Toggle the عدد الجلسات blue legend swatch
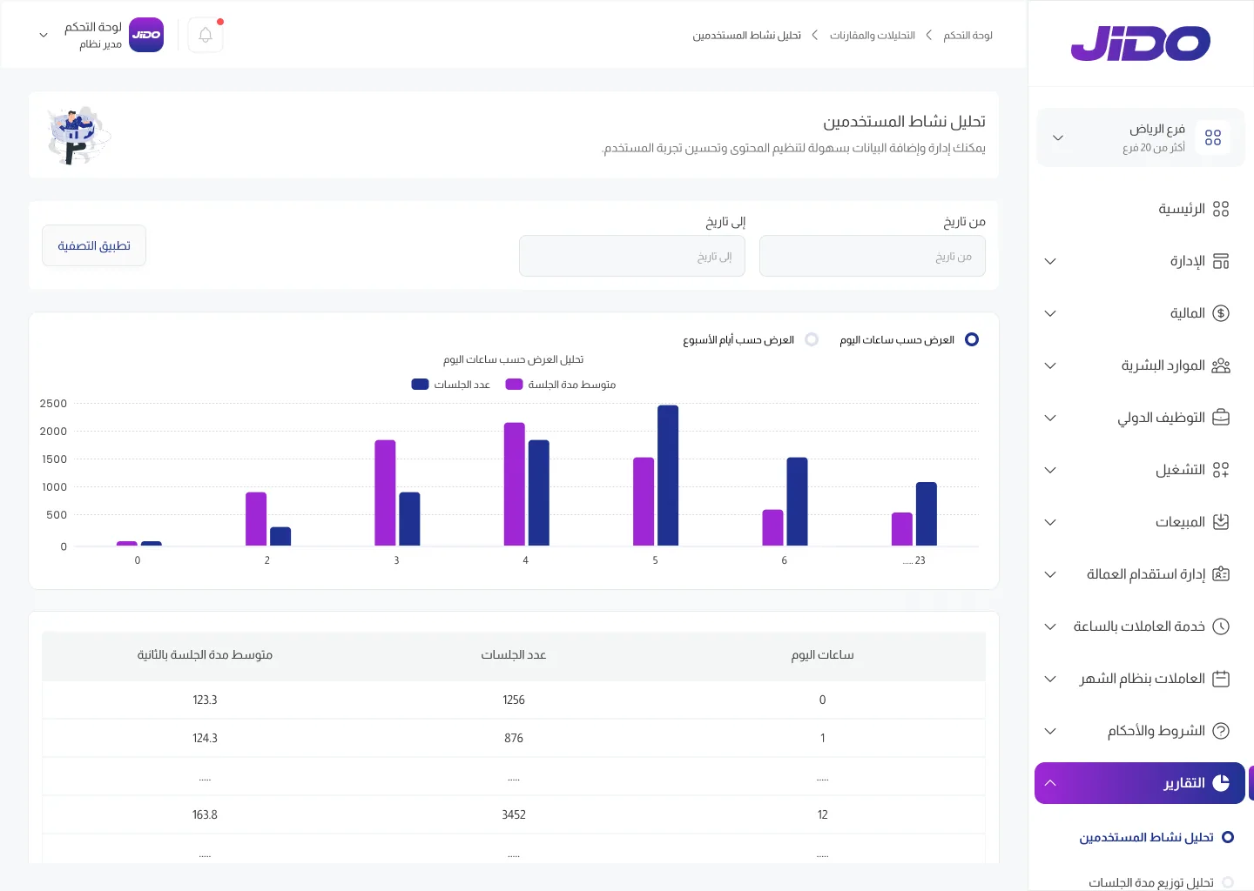The image size is (1254, 891). pos(420,385)
